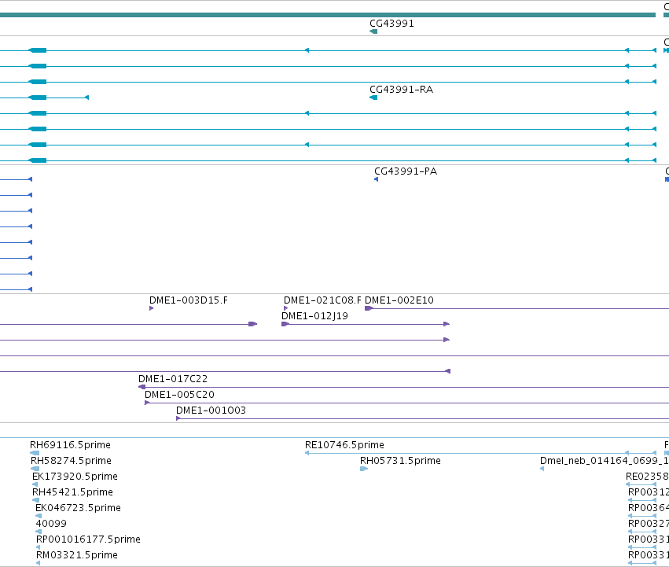Select the RH05731.5prime EST label
669x567 pixels.
pos(401,461)
